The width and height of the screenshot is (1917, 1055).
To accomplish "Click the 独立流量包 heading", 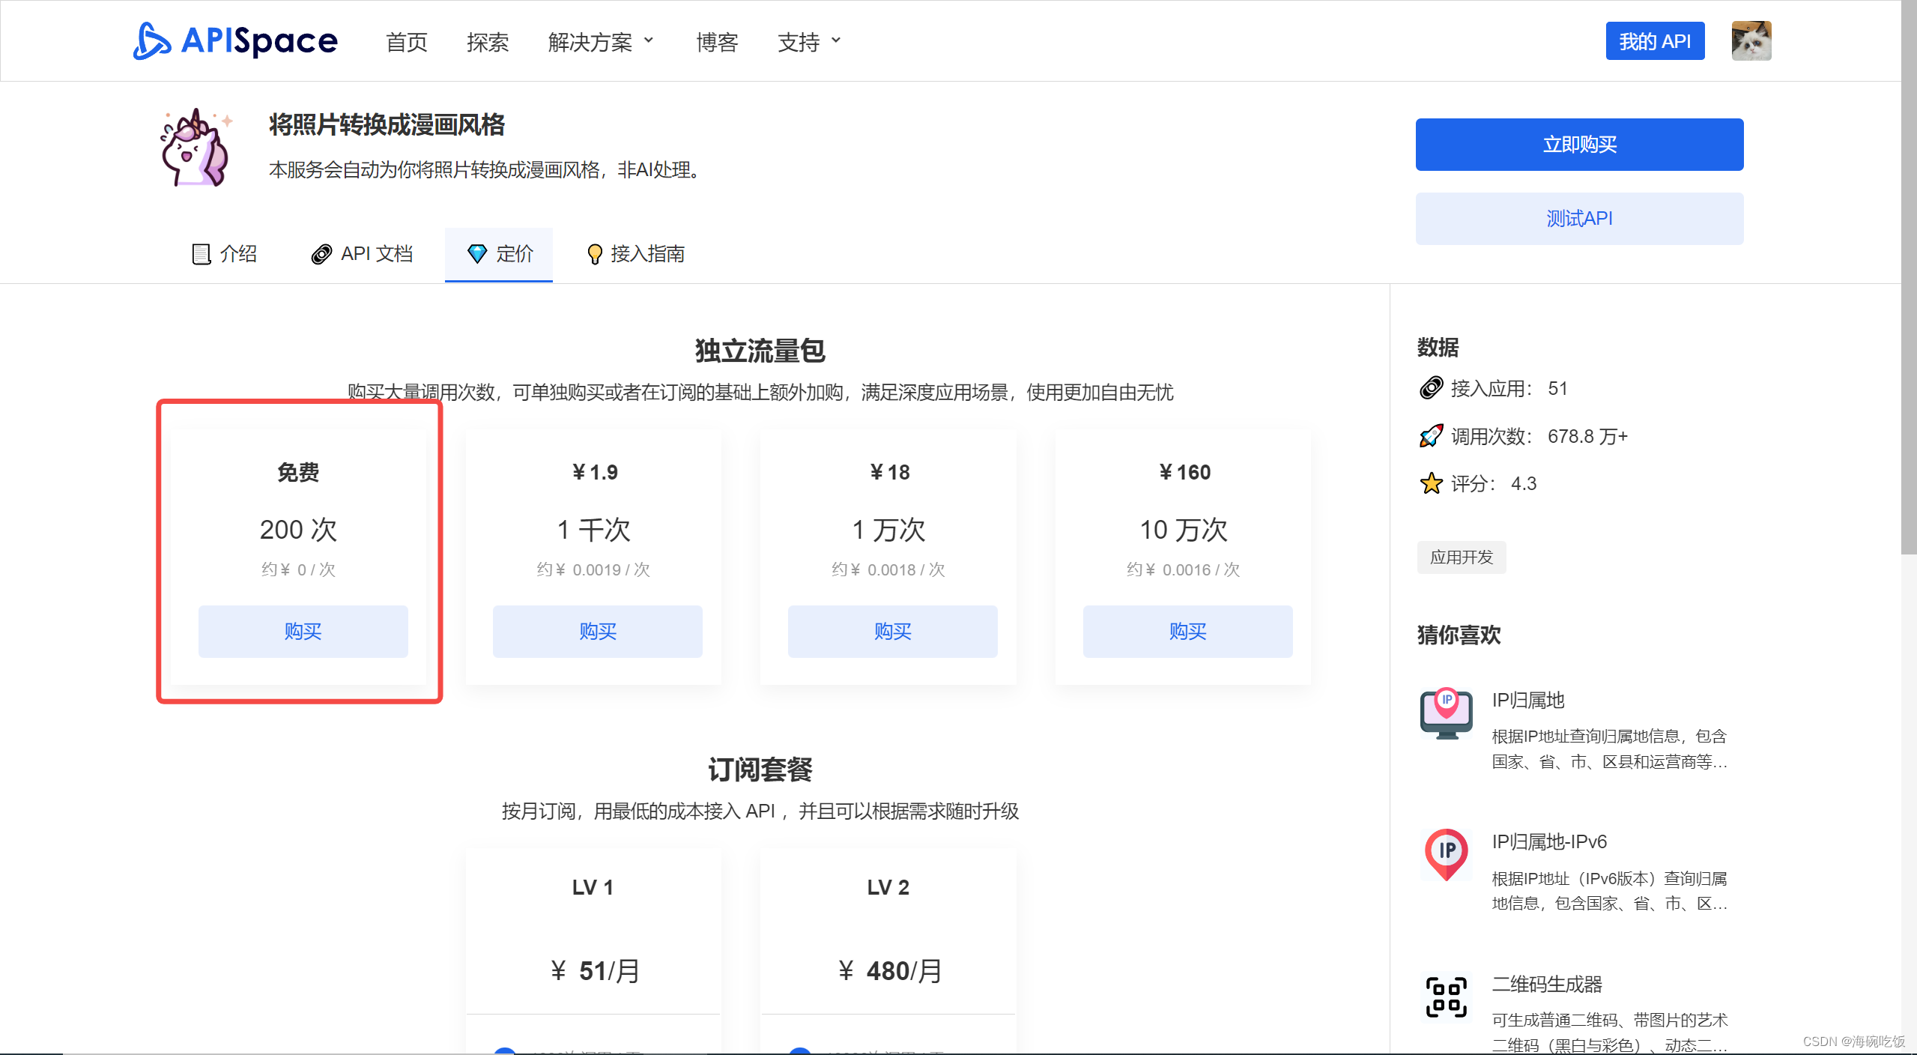I will click(760, 351).
